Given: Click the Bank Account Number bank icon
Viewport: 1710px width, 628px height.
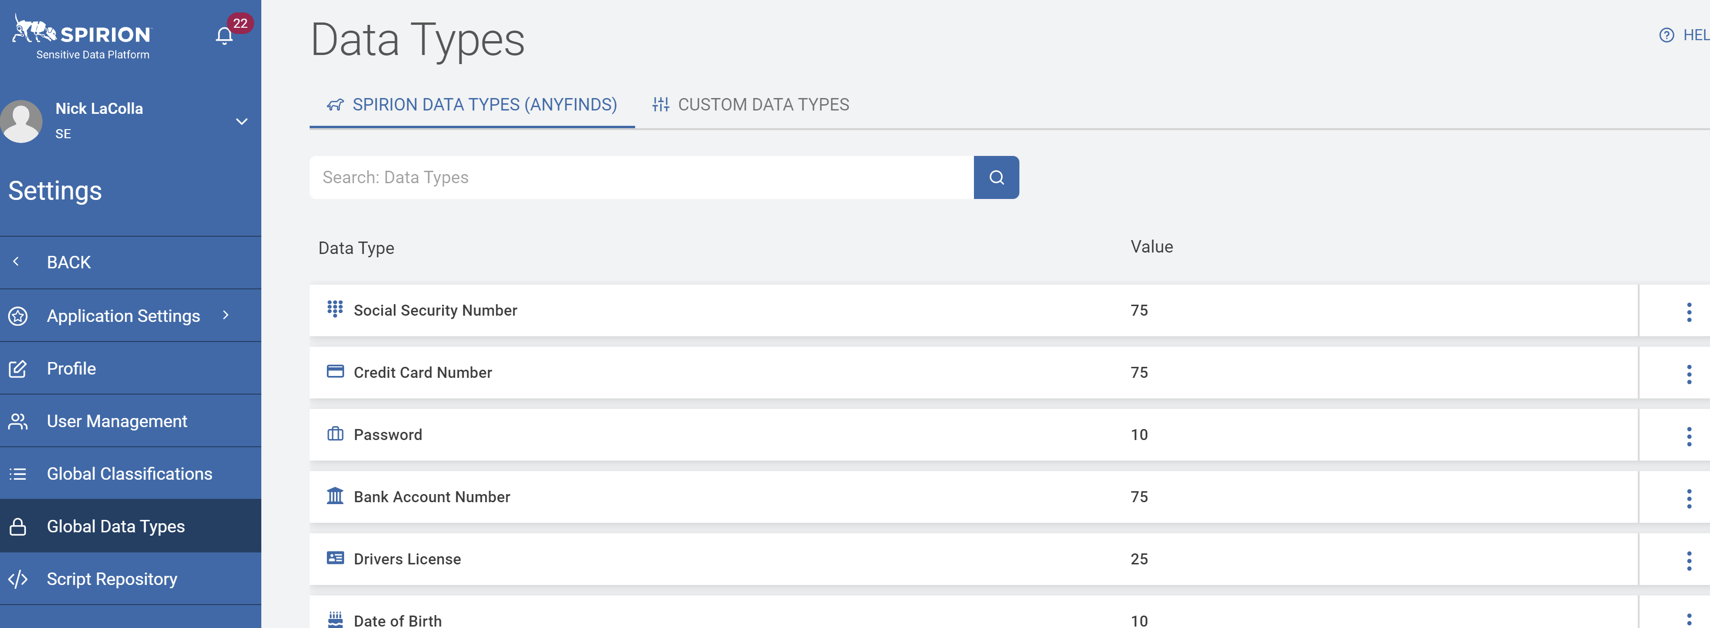Looking at the screenshot, I should [x=335, y=496].
